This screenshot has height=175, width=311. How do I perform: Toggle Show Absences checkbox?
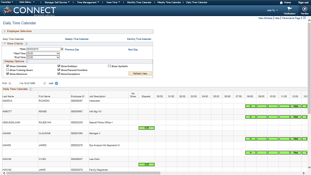coord(8,73)
